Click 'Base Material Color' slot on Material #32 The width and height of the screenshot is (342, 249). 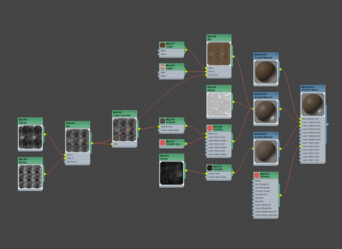tap(313, 119)
